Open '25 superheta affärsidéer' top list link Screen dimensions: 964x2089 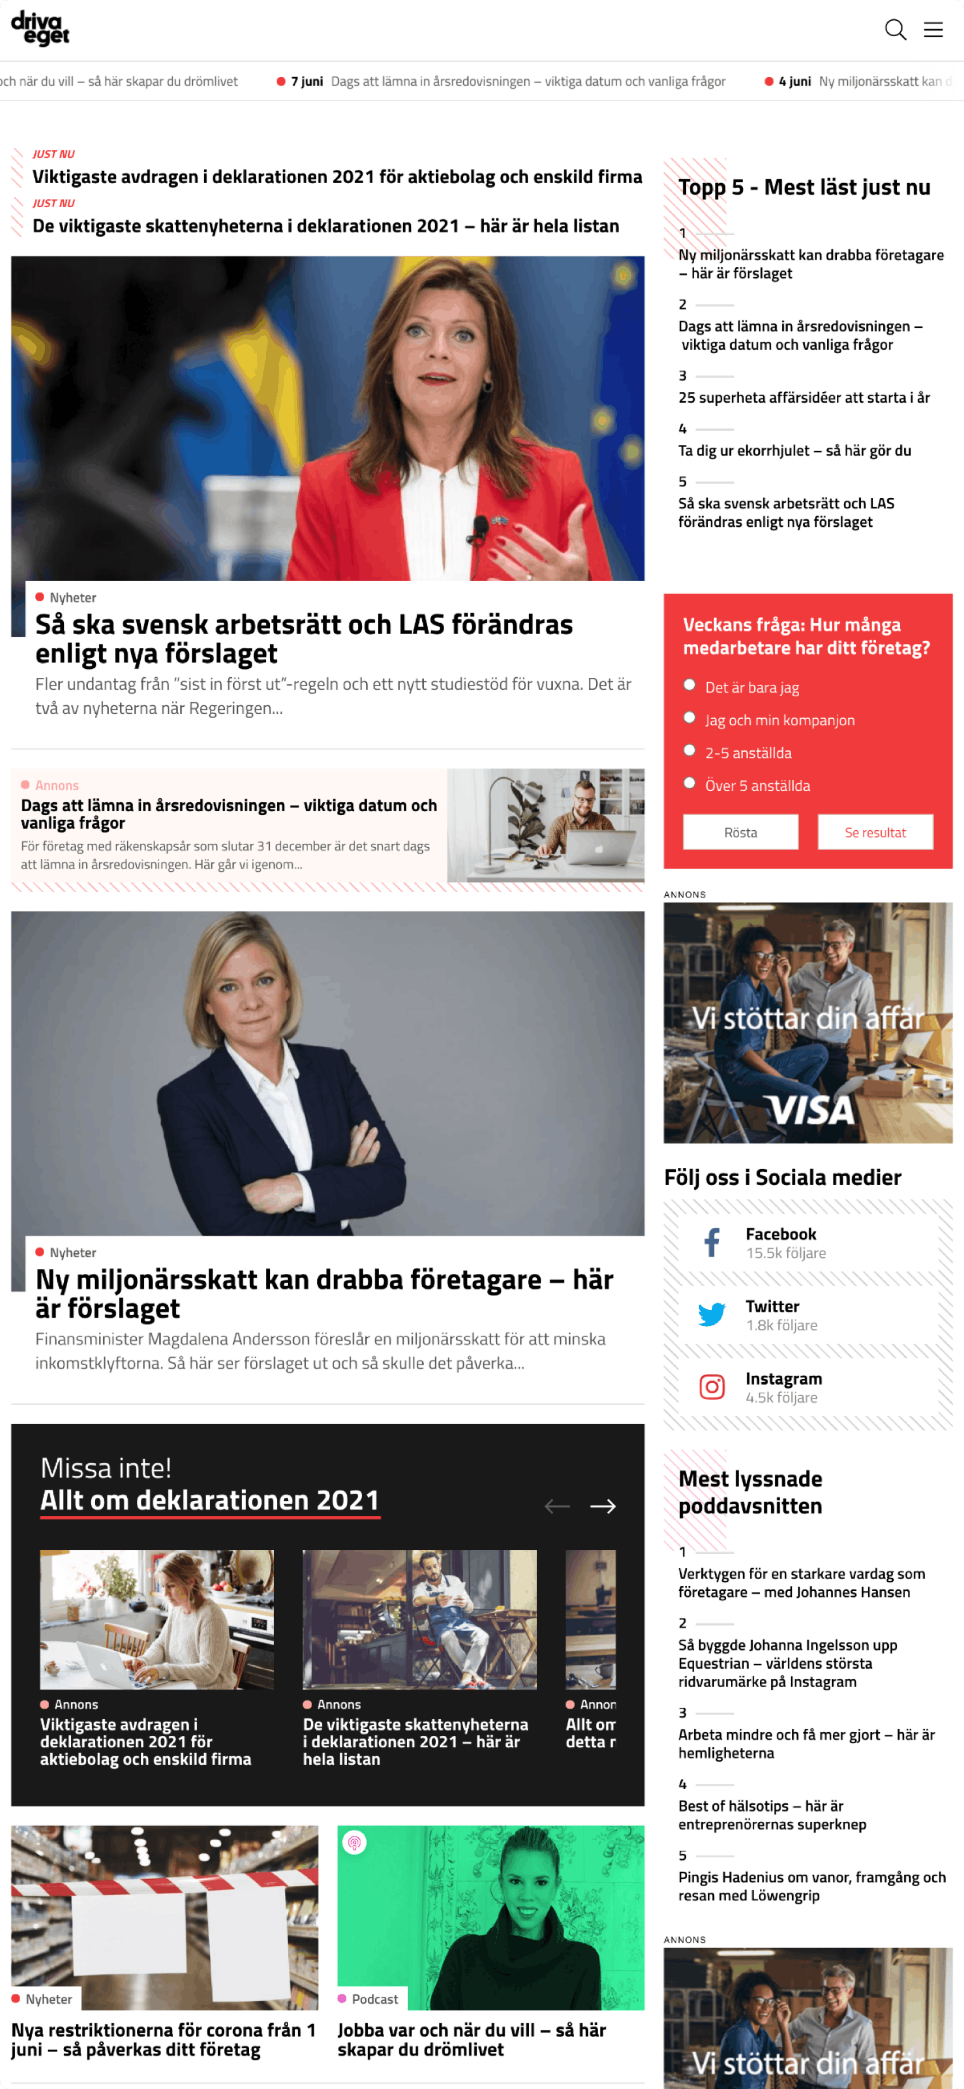803,397
